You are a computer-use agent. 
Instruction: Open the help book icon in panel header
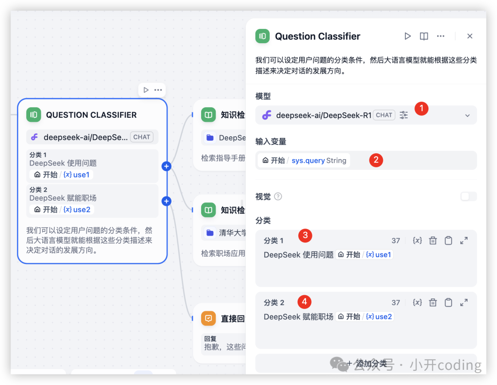pos(424,36)
